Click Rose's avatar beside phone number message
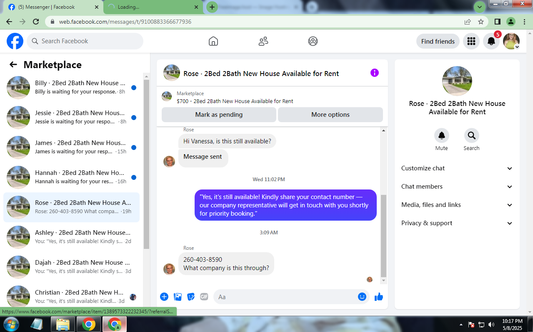Screen dimensions: 533x332 pyautogui.click(x=169, y=269)
